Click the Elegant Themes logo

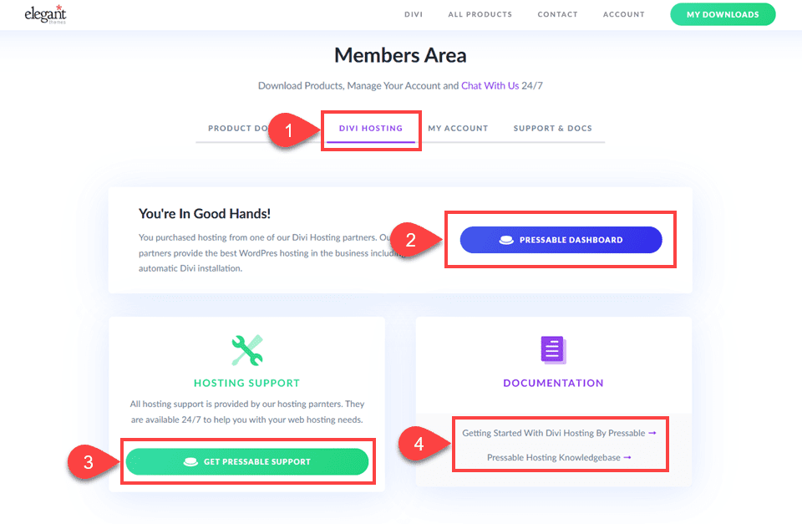click(45, 14)
